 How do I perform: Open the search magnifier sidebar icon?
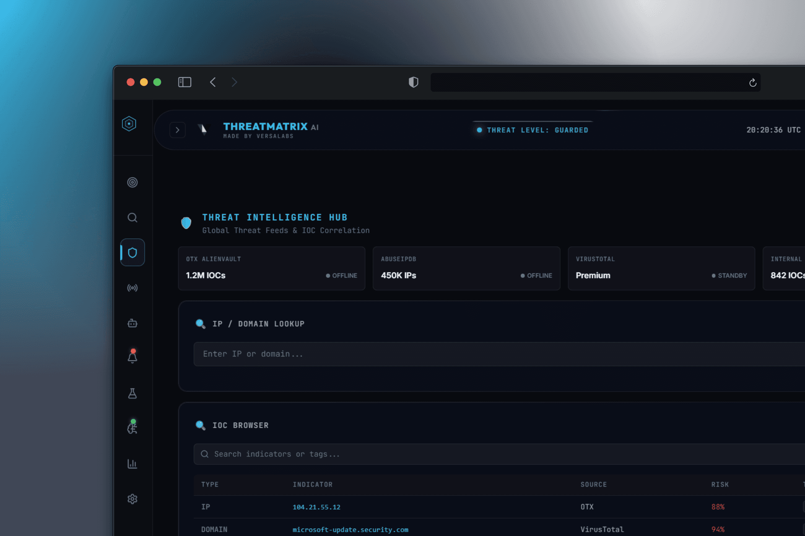(x=132, y=218)
